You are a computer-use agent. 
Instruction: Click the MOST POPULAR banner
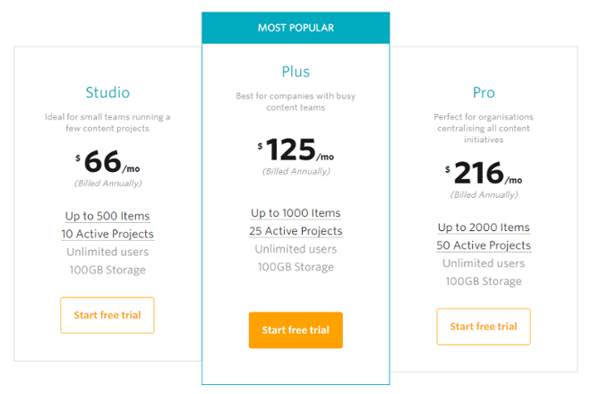pos(295,28)
